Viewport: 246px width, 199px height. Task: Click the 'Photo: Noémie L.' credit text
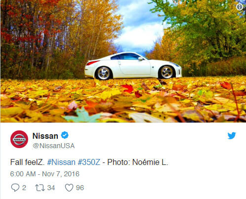pos(138,162)
